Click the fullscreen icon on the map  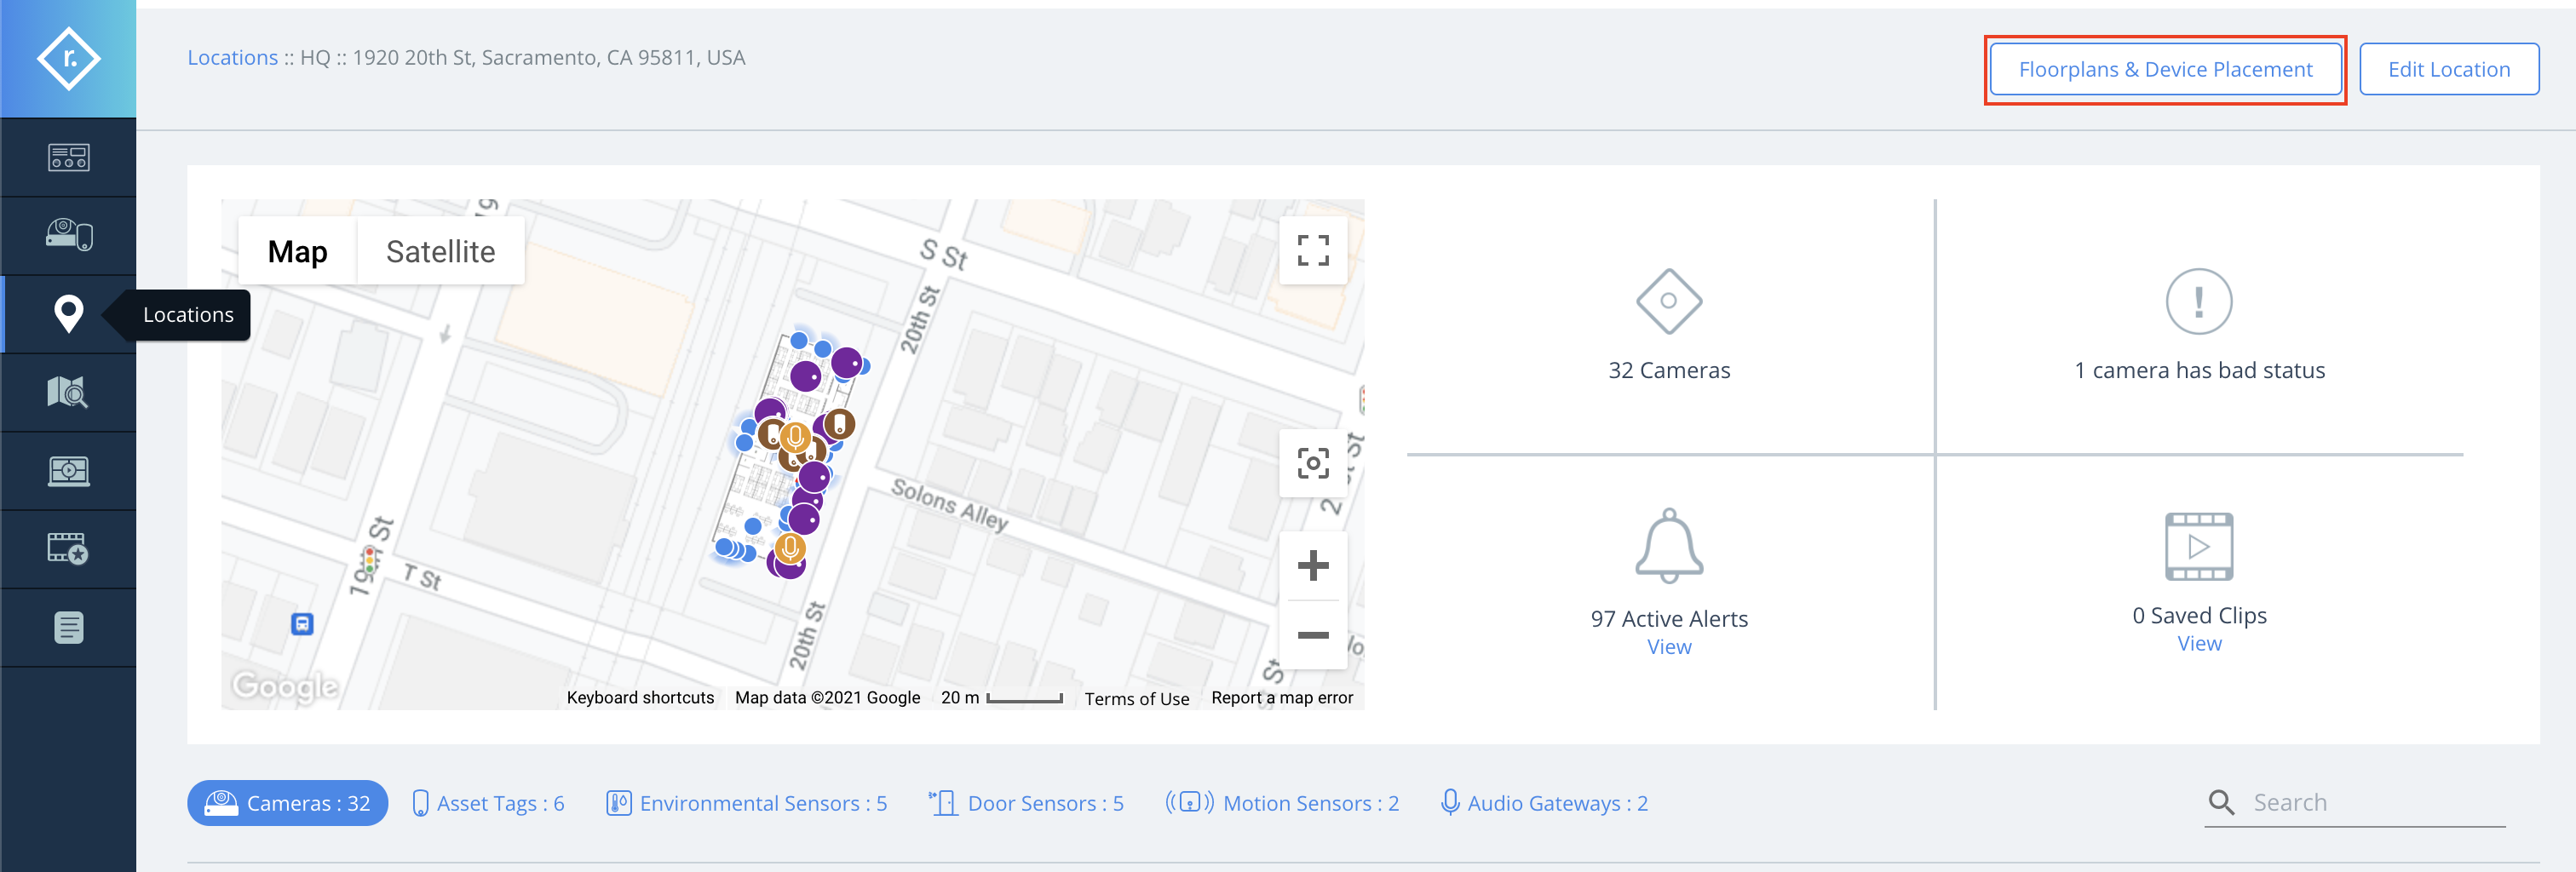click(x=1313, y=251)
